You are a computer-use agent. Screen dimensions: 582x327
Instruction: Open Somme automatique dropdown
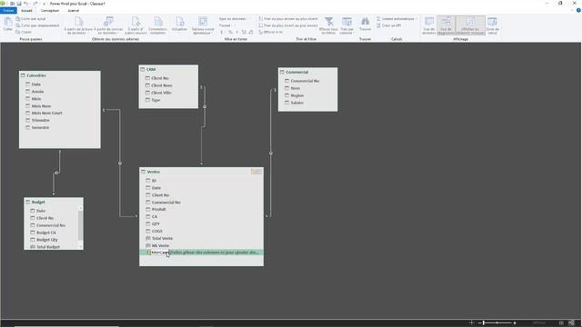pos(396,18)
